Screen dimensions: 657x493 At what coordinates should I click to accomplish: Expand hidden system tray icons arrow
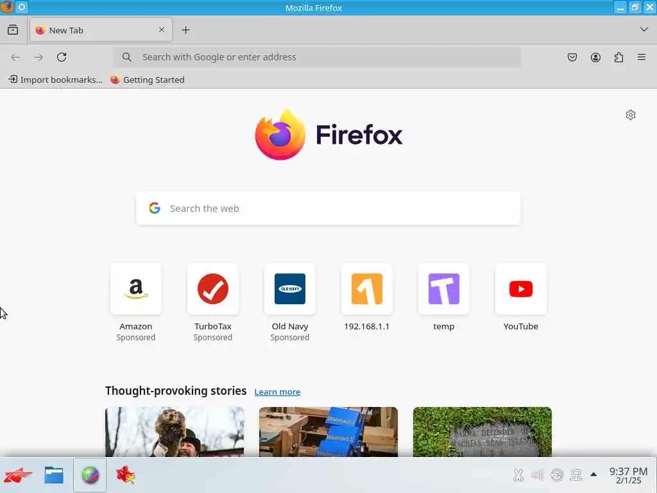click(593, 474)
